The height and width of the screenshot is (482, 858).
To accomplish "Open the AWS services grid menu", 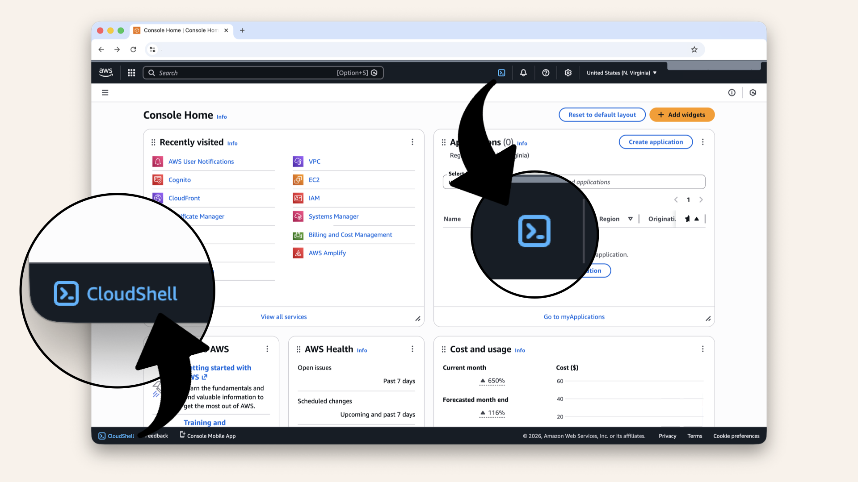I will 131,73.
